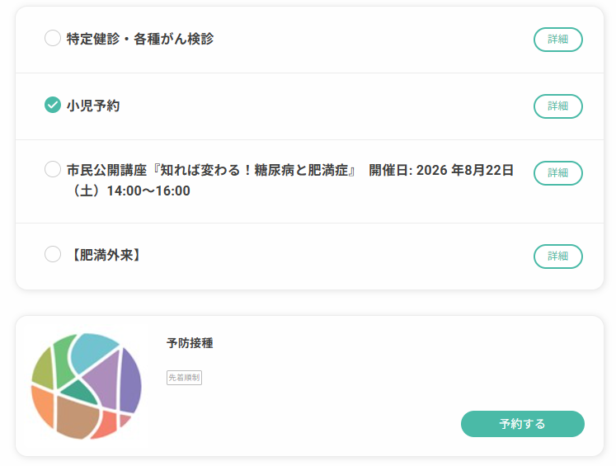
Task: Click the green checkmark icon beside 小児予約
Action: tap(53, 105)
